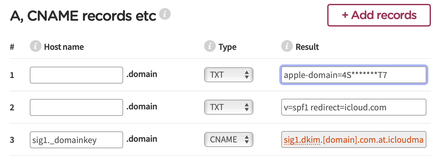Open Type dropdown for record 2

tap(228, 107)
